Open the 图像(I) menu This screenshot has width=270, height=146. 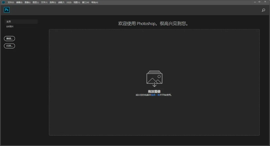27,2
